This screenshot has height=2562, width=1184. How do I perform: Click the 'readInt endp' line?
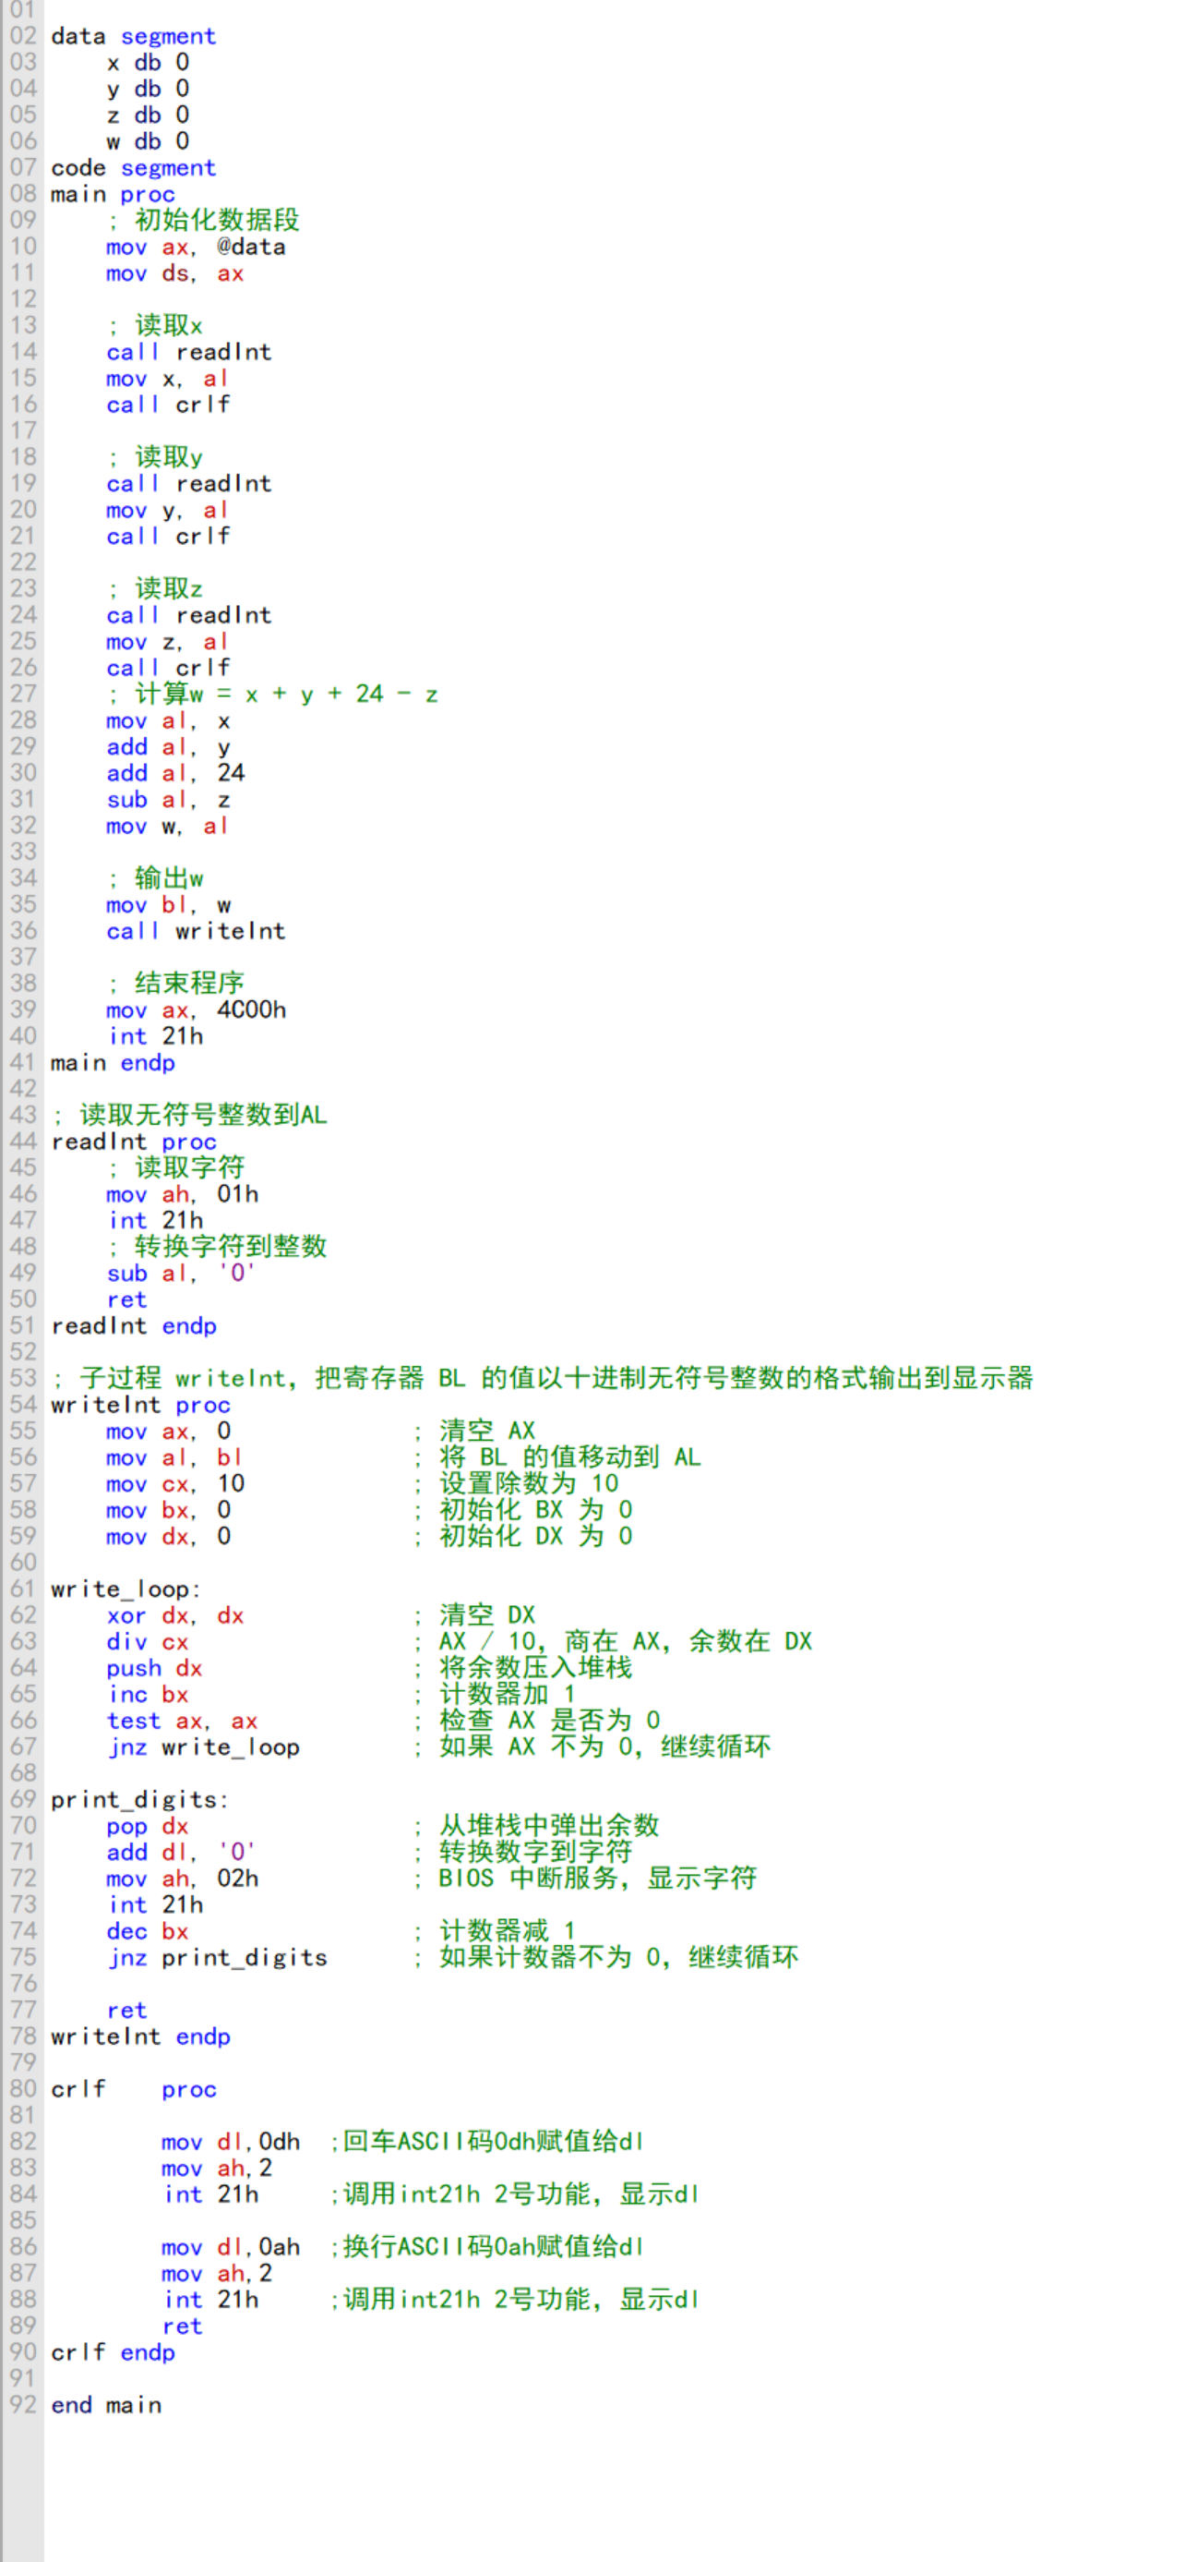click(134, 1325)
